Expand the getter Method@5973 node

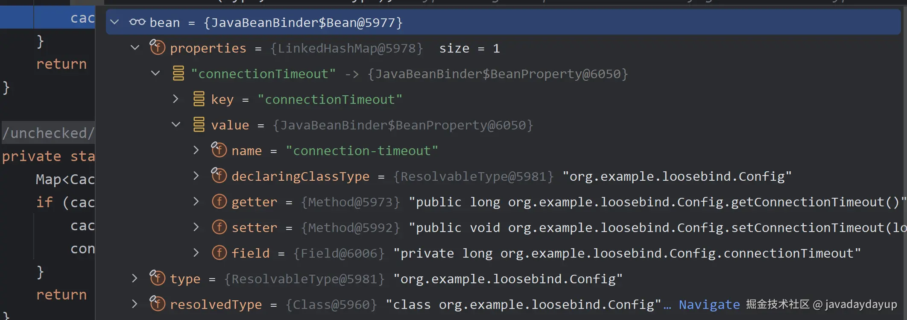coord(196,201)
